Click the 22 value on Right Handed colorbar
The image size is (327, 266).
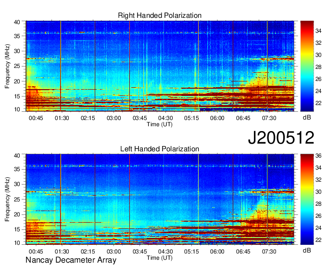tap(318, 103)
